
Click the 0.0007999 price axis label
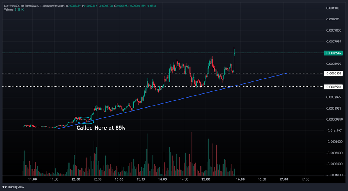(334, 41)
